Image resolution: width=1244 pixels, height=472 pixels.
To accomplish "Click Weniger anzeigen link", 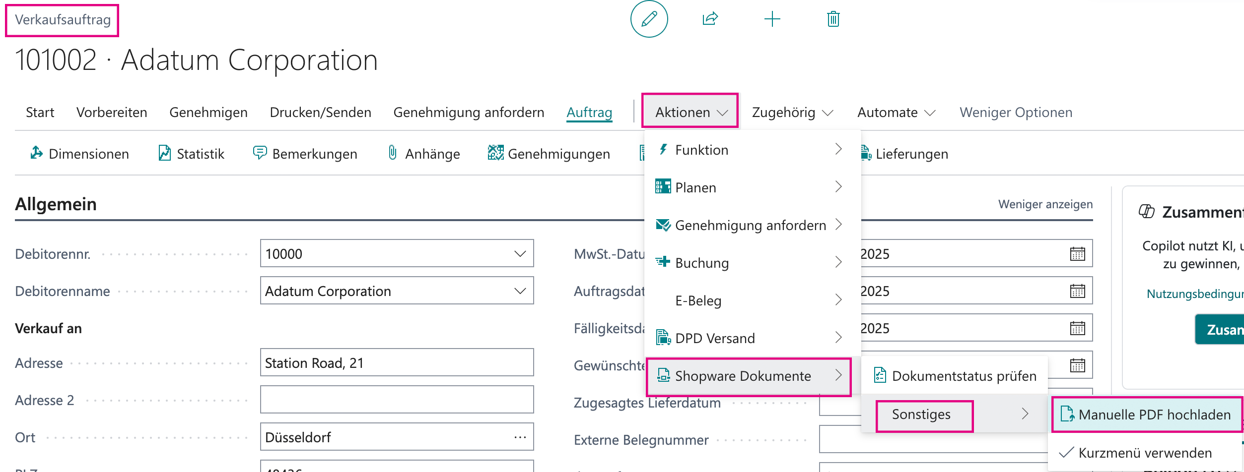I will 1045,204.
